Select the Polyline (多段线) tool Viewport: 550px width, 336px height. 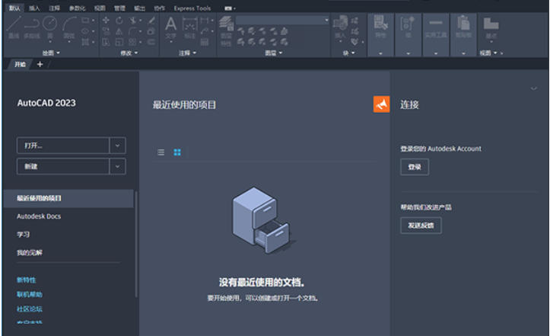coord(32,28)
